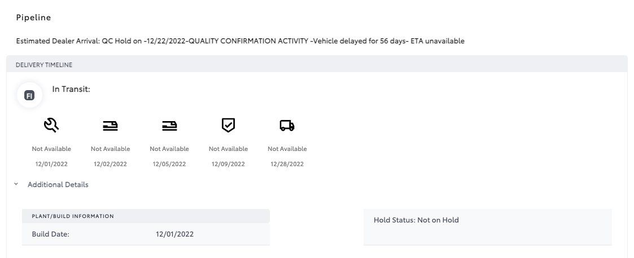The image size is (634, 258).
Task: Click the FI status badge icon
Action: click(29, 95)
